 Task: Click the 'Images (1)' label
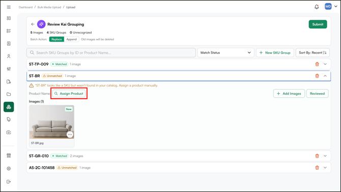[36, 101]
